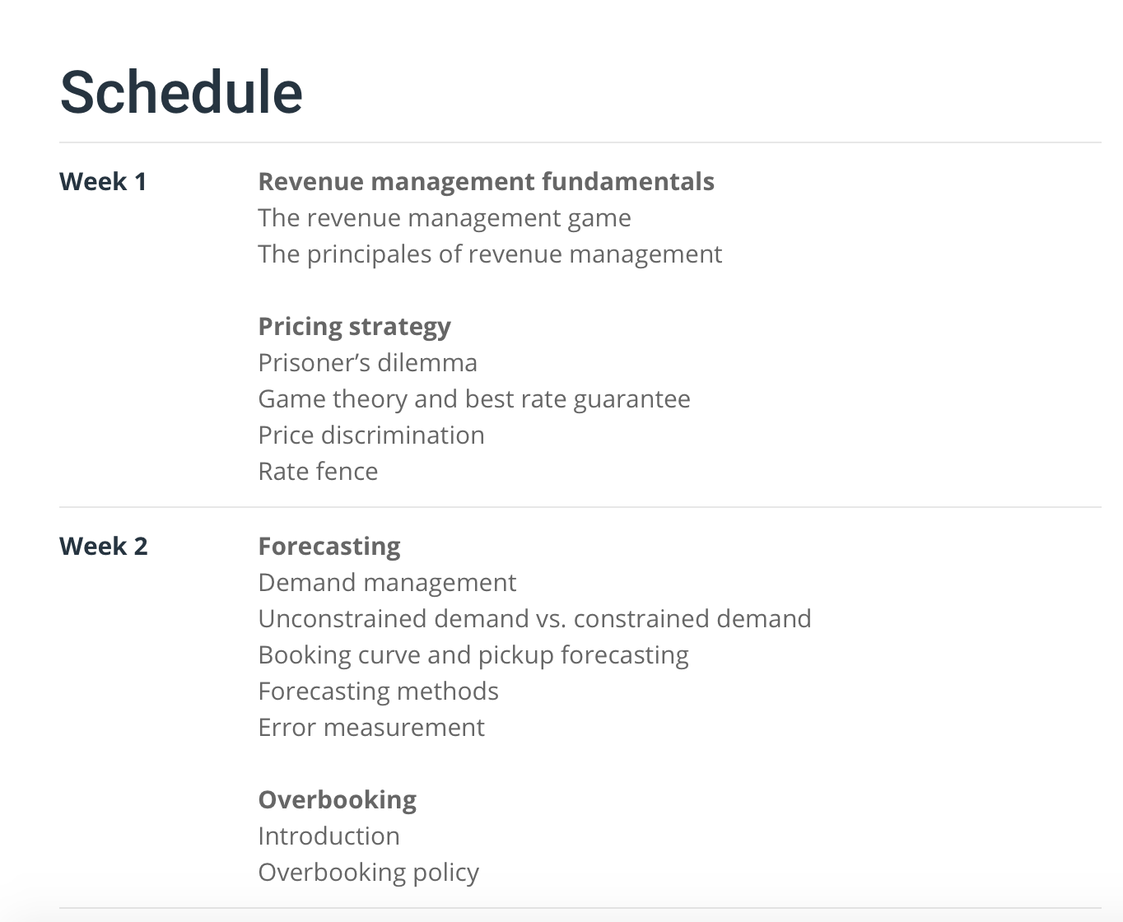Click the Error measurement topic
This screenshot has height=922, width=1123.
pyautogui.click(x=371, y=728)
